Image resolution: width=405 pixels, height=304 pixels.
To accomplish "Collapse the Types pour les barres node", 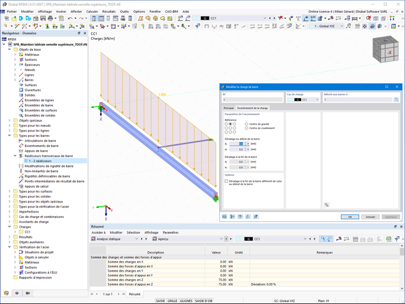I will point(10,135).
